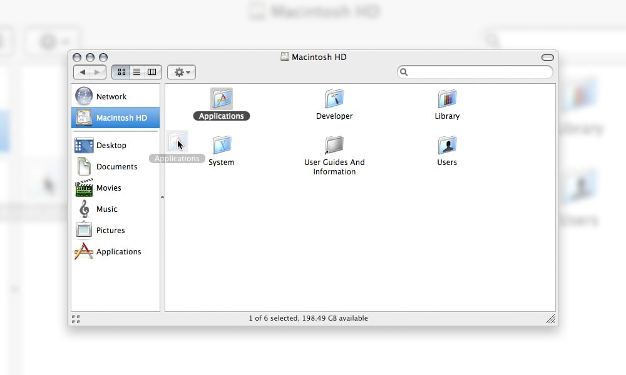The height and width of the screenshot is (375, 626).
Task: Click the highlighted 'Applications' label in file pane
Action: 222,116
